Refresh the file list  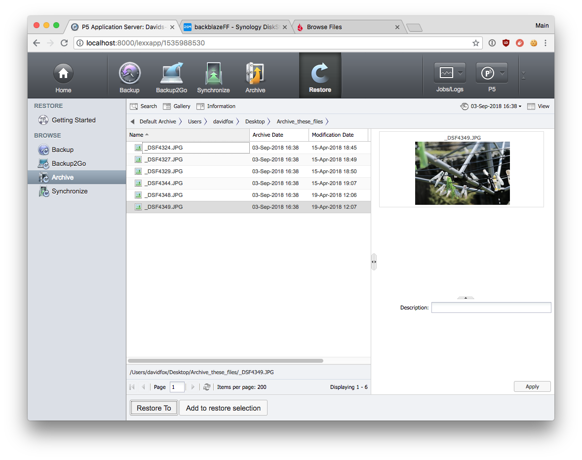coord(207,387)
